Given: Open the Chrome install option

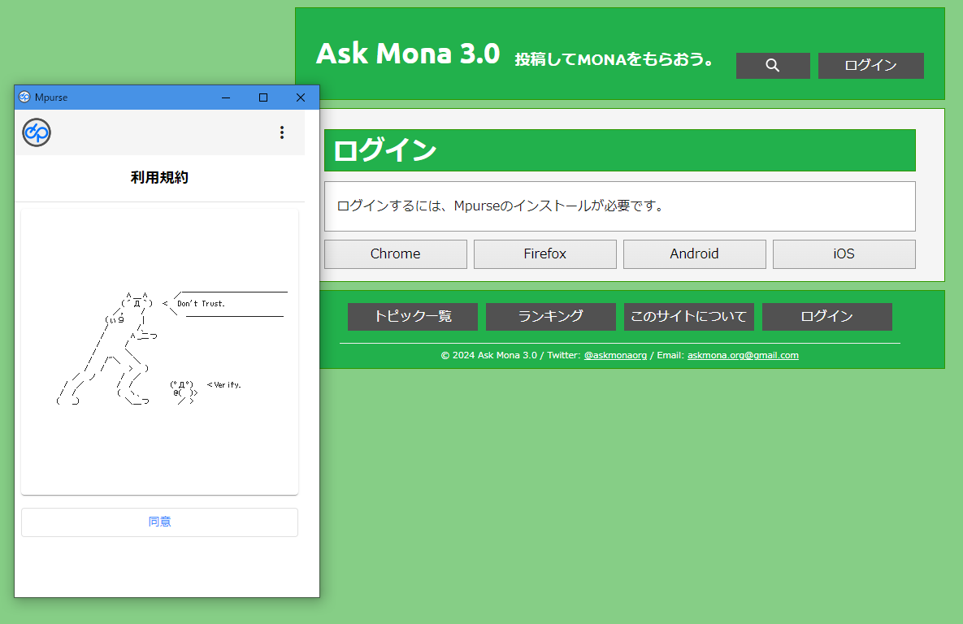Looking at the screenshot, I should (396, 254).
